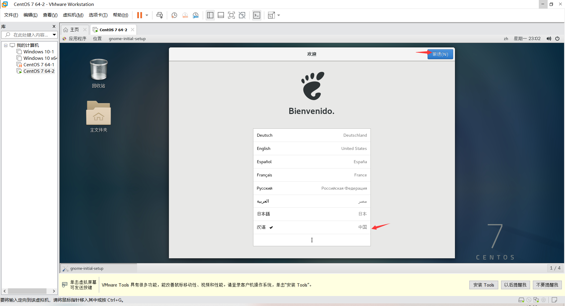
Task: Click the 安装 Tools button
Action: pos(483,285)
